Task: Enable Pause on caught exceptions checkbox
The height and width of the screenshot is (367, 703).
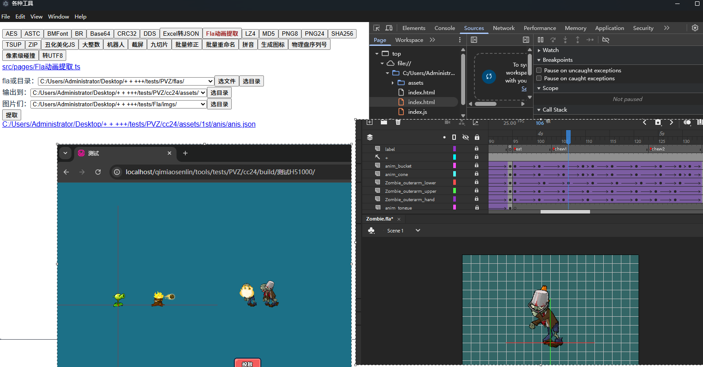Action: click(539, 78)
